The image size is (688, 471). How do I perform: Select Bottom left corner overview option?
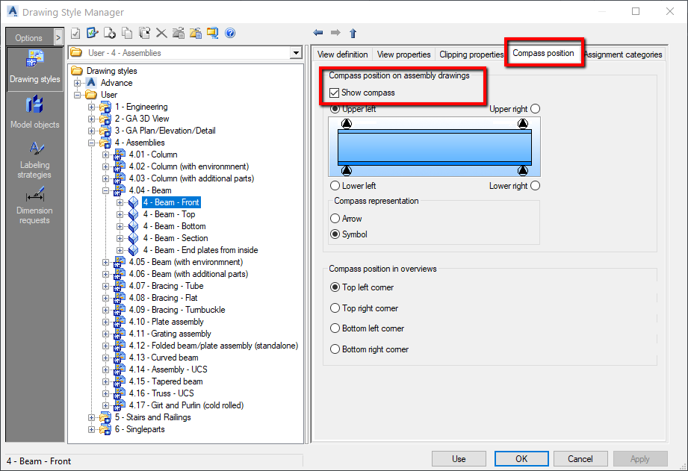[335, 328]
